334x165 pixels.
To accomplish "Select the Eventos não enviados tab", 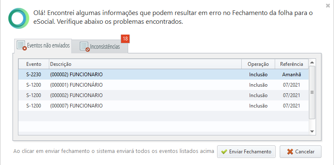I will [43, 46].
